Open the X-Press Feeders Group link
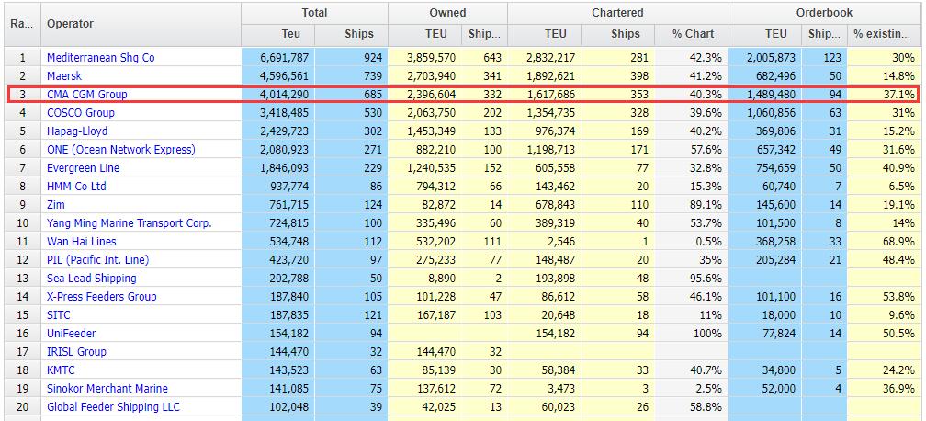The height and width of the screenshot is (421, 926). [102, 296]
